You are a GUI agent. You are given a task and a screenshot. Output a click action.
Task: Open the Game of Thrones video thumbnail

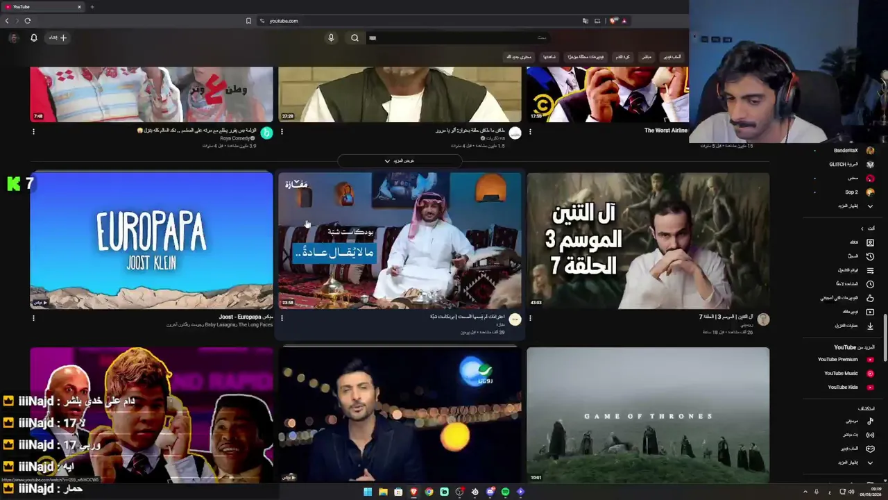click(648, 415)
